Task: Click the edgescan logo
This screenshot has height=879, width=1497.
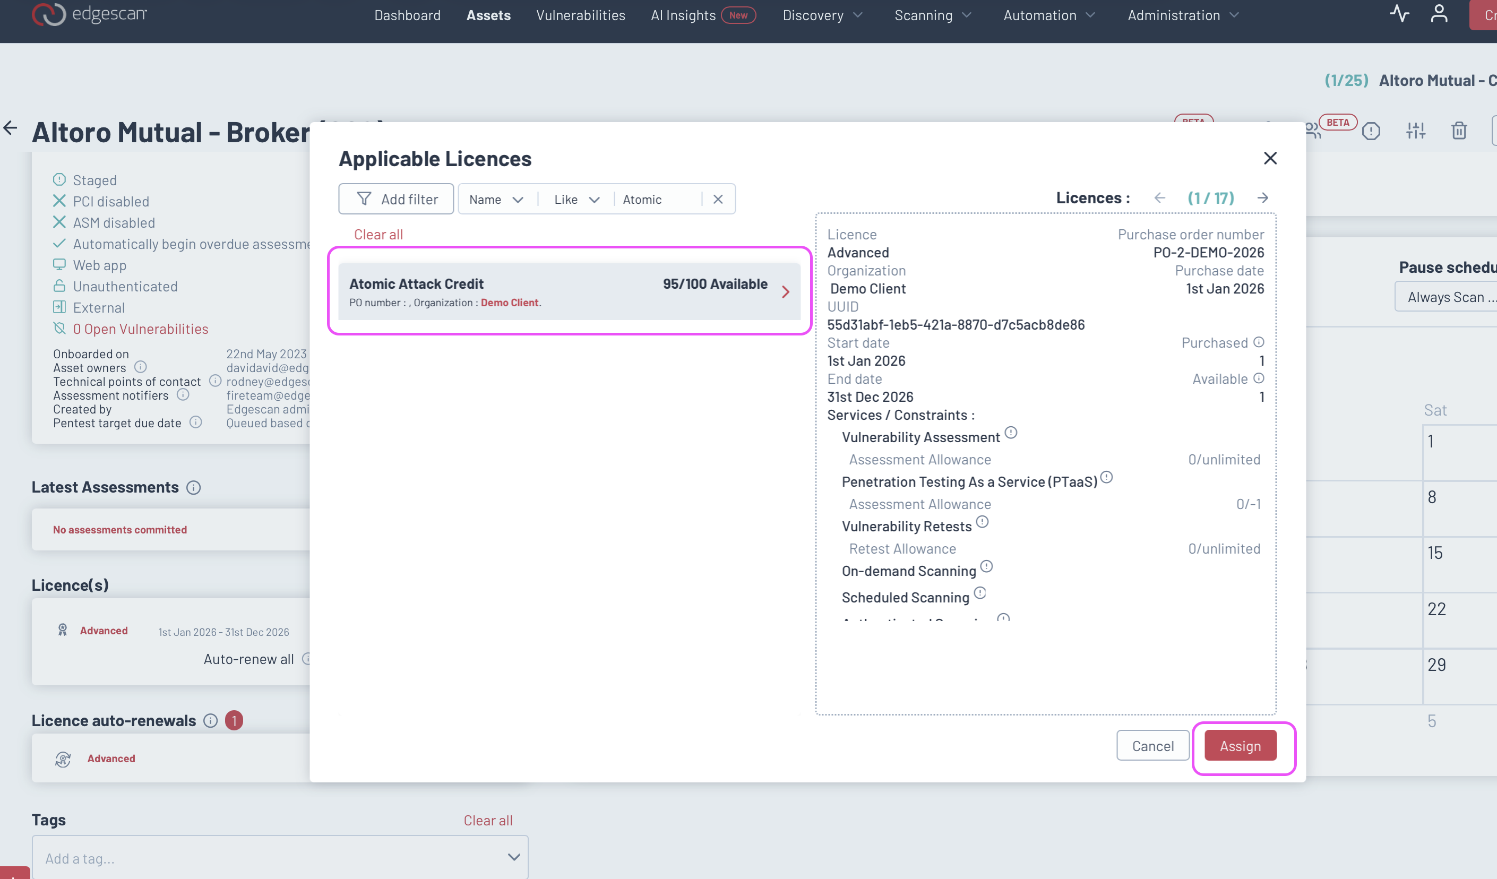Action: (89, 14)
